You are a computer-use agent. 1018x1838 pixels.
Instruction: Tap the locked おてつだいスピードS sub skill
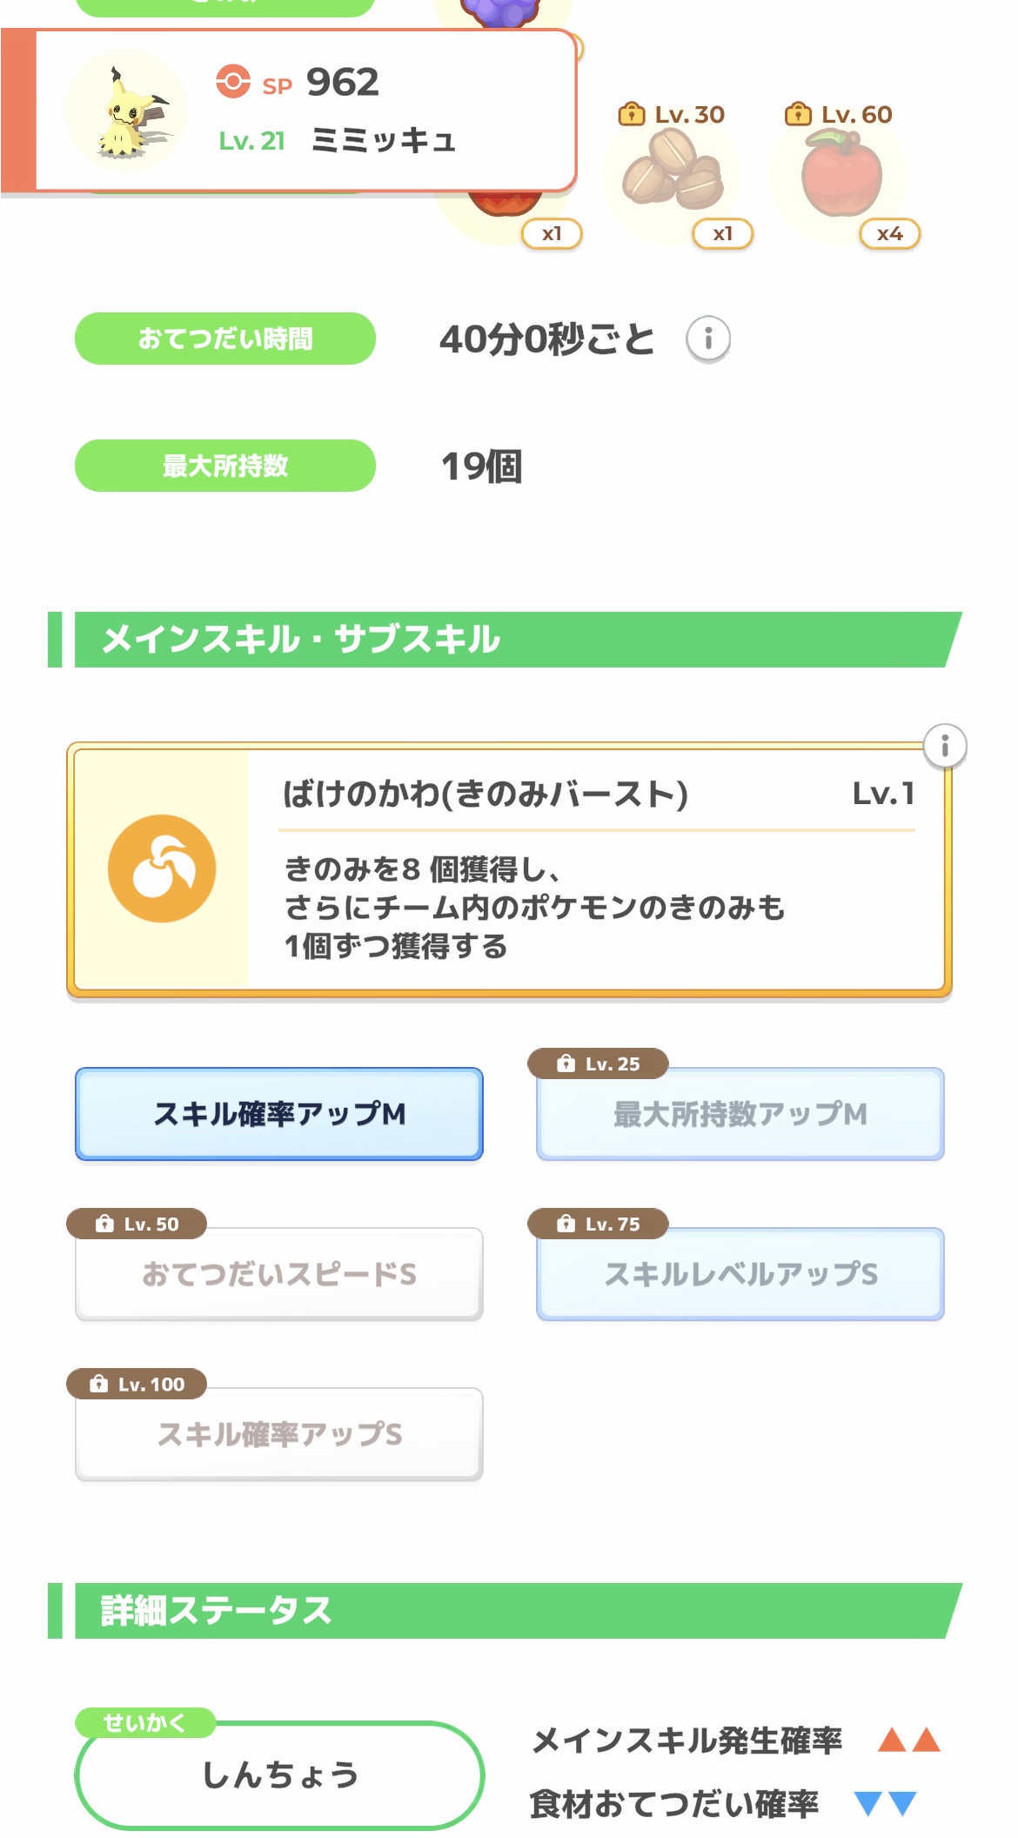279,1274
